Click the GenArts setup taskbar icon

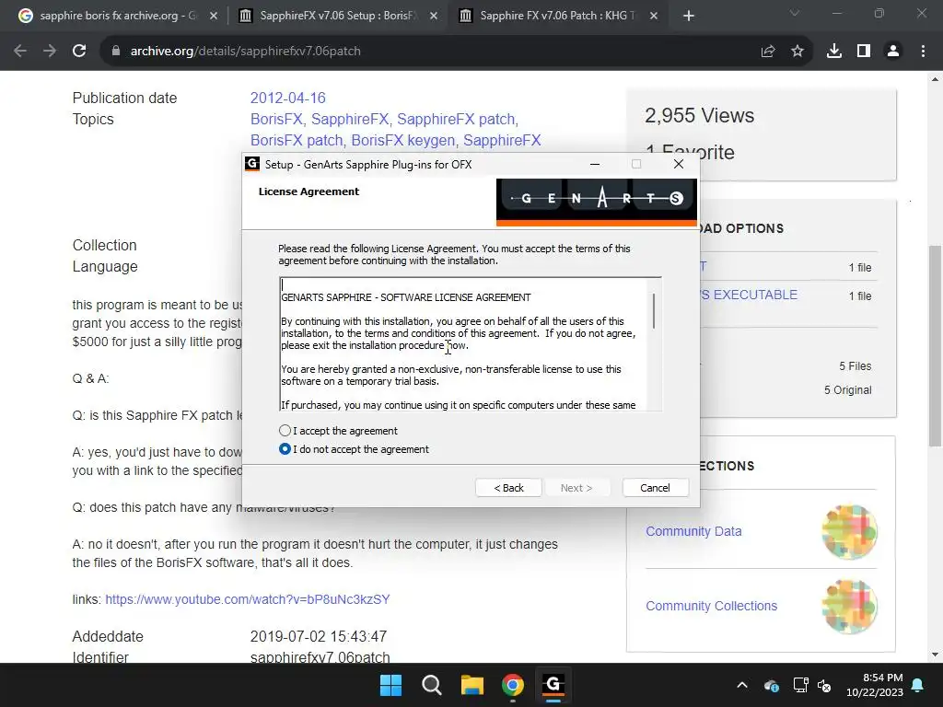553,685
